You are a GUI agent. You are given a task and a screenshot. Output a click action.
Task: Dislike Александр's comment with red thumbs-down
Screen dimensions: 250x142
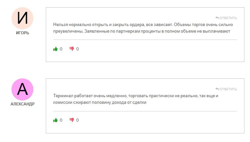72,120
